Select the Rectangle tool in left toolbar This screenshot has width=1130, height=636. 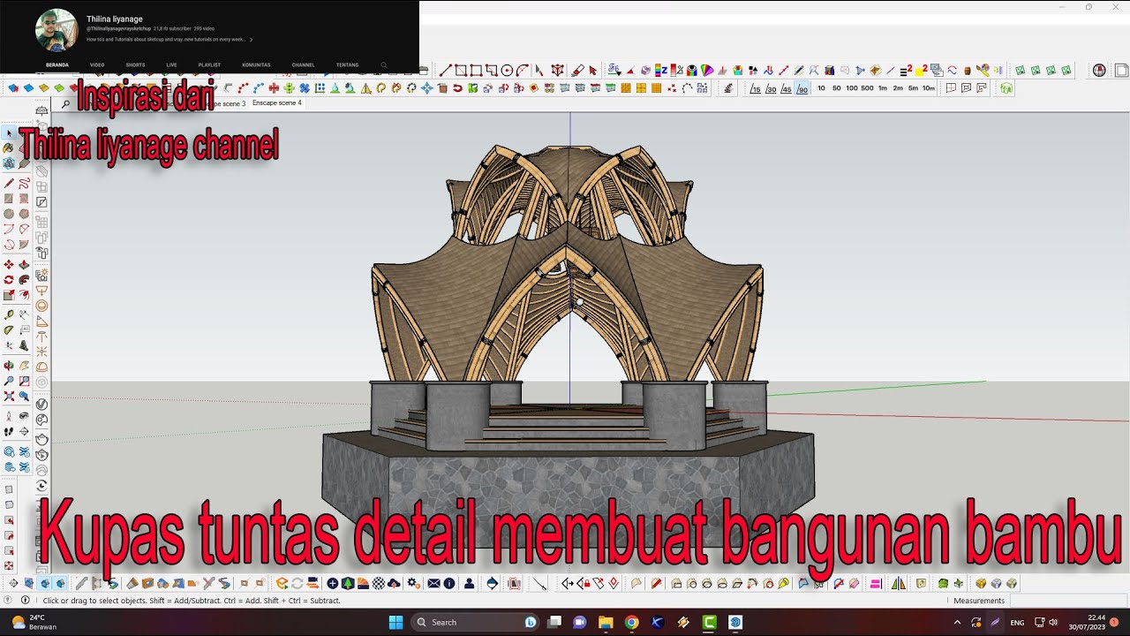(x=9, y=198)
